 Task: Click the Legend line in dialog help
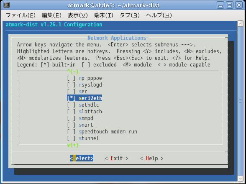pyautogui.click(x=114, y=65)
